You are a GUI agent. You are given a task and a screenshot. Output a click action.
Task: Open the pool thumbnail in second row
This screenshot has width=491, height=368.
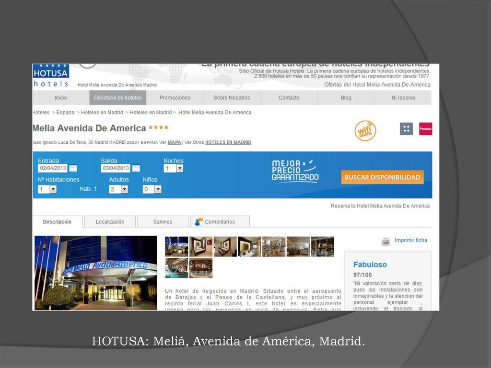(176, 268)
